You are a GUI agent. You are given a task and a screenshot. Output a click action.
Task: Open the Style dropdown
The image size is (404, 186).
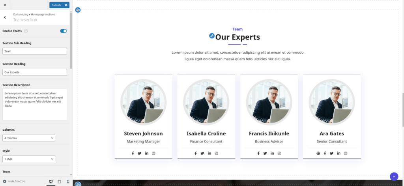pos(29,159)
